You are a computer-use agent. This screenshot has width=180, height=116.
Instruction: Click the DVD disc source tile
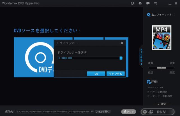pos(34,57)
